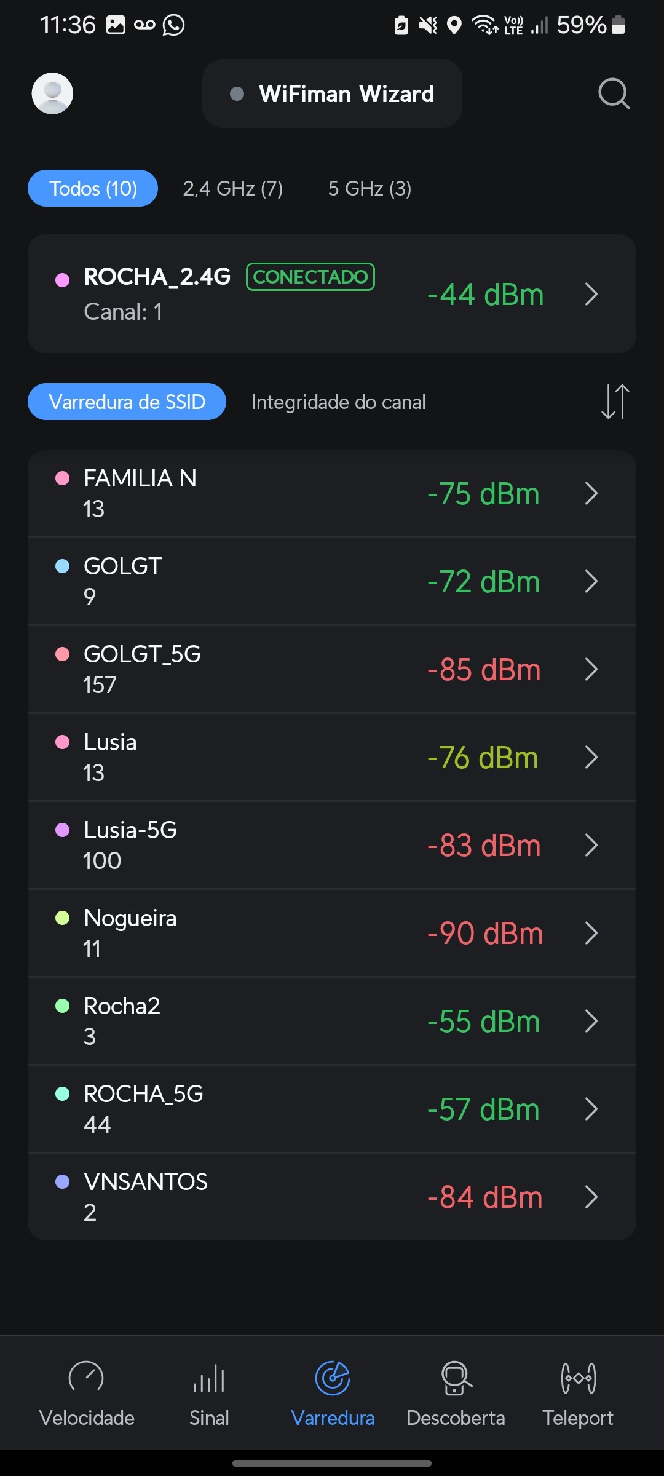Tap the sort order arrows icon
The height and width of the screenshot is (1476, 664).
tap(615, 402)
